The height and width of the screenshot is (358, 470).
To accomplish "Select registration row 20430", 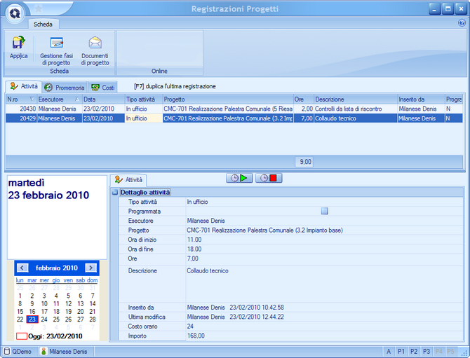I will [x=234, y=109].
